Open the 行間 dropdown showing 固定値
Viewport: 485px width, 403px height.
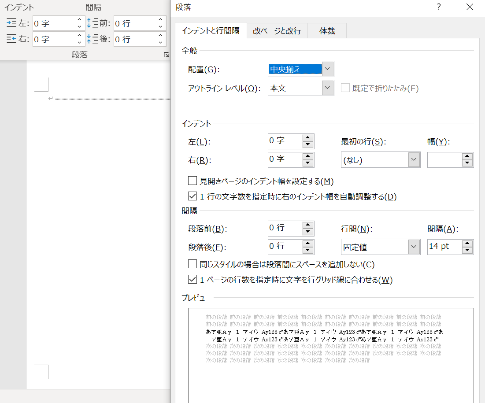[414, 247]
